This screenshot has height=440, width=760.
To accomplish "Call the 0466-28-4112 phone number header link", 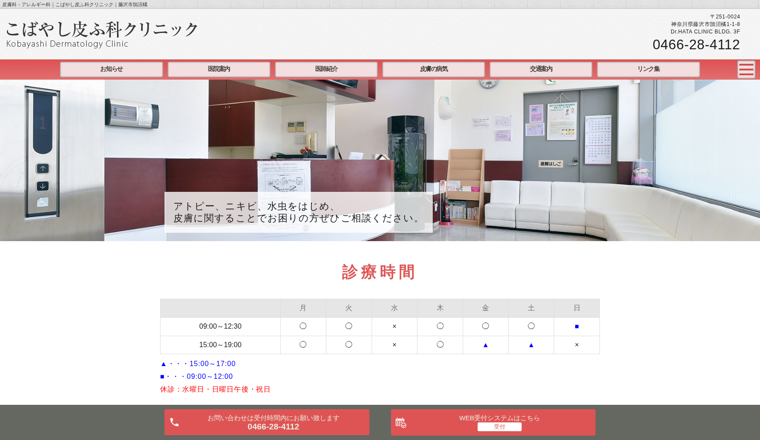I will click(x=697, y=44).
